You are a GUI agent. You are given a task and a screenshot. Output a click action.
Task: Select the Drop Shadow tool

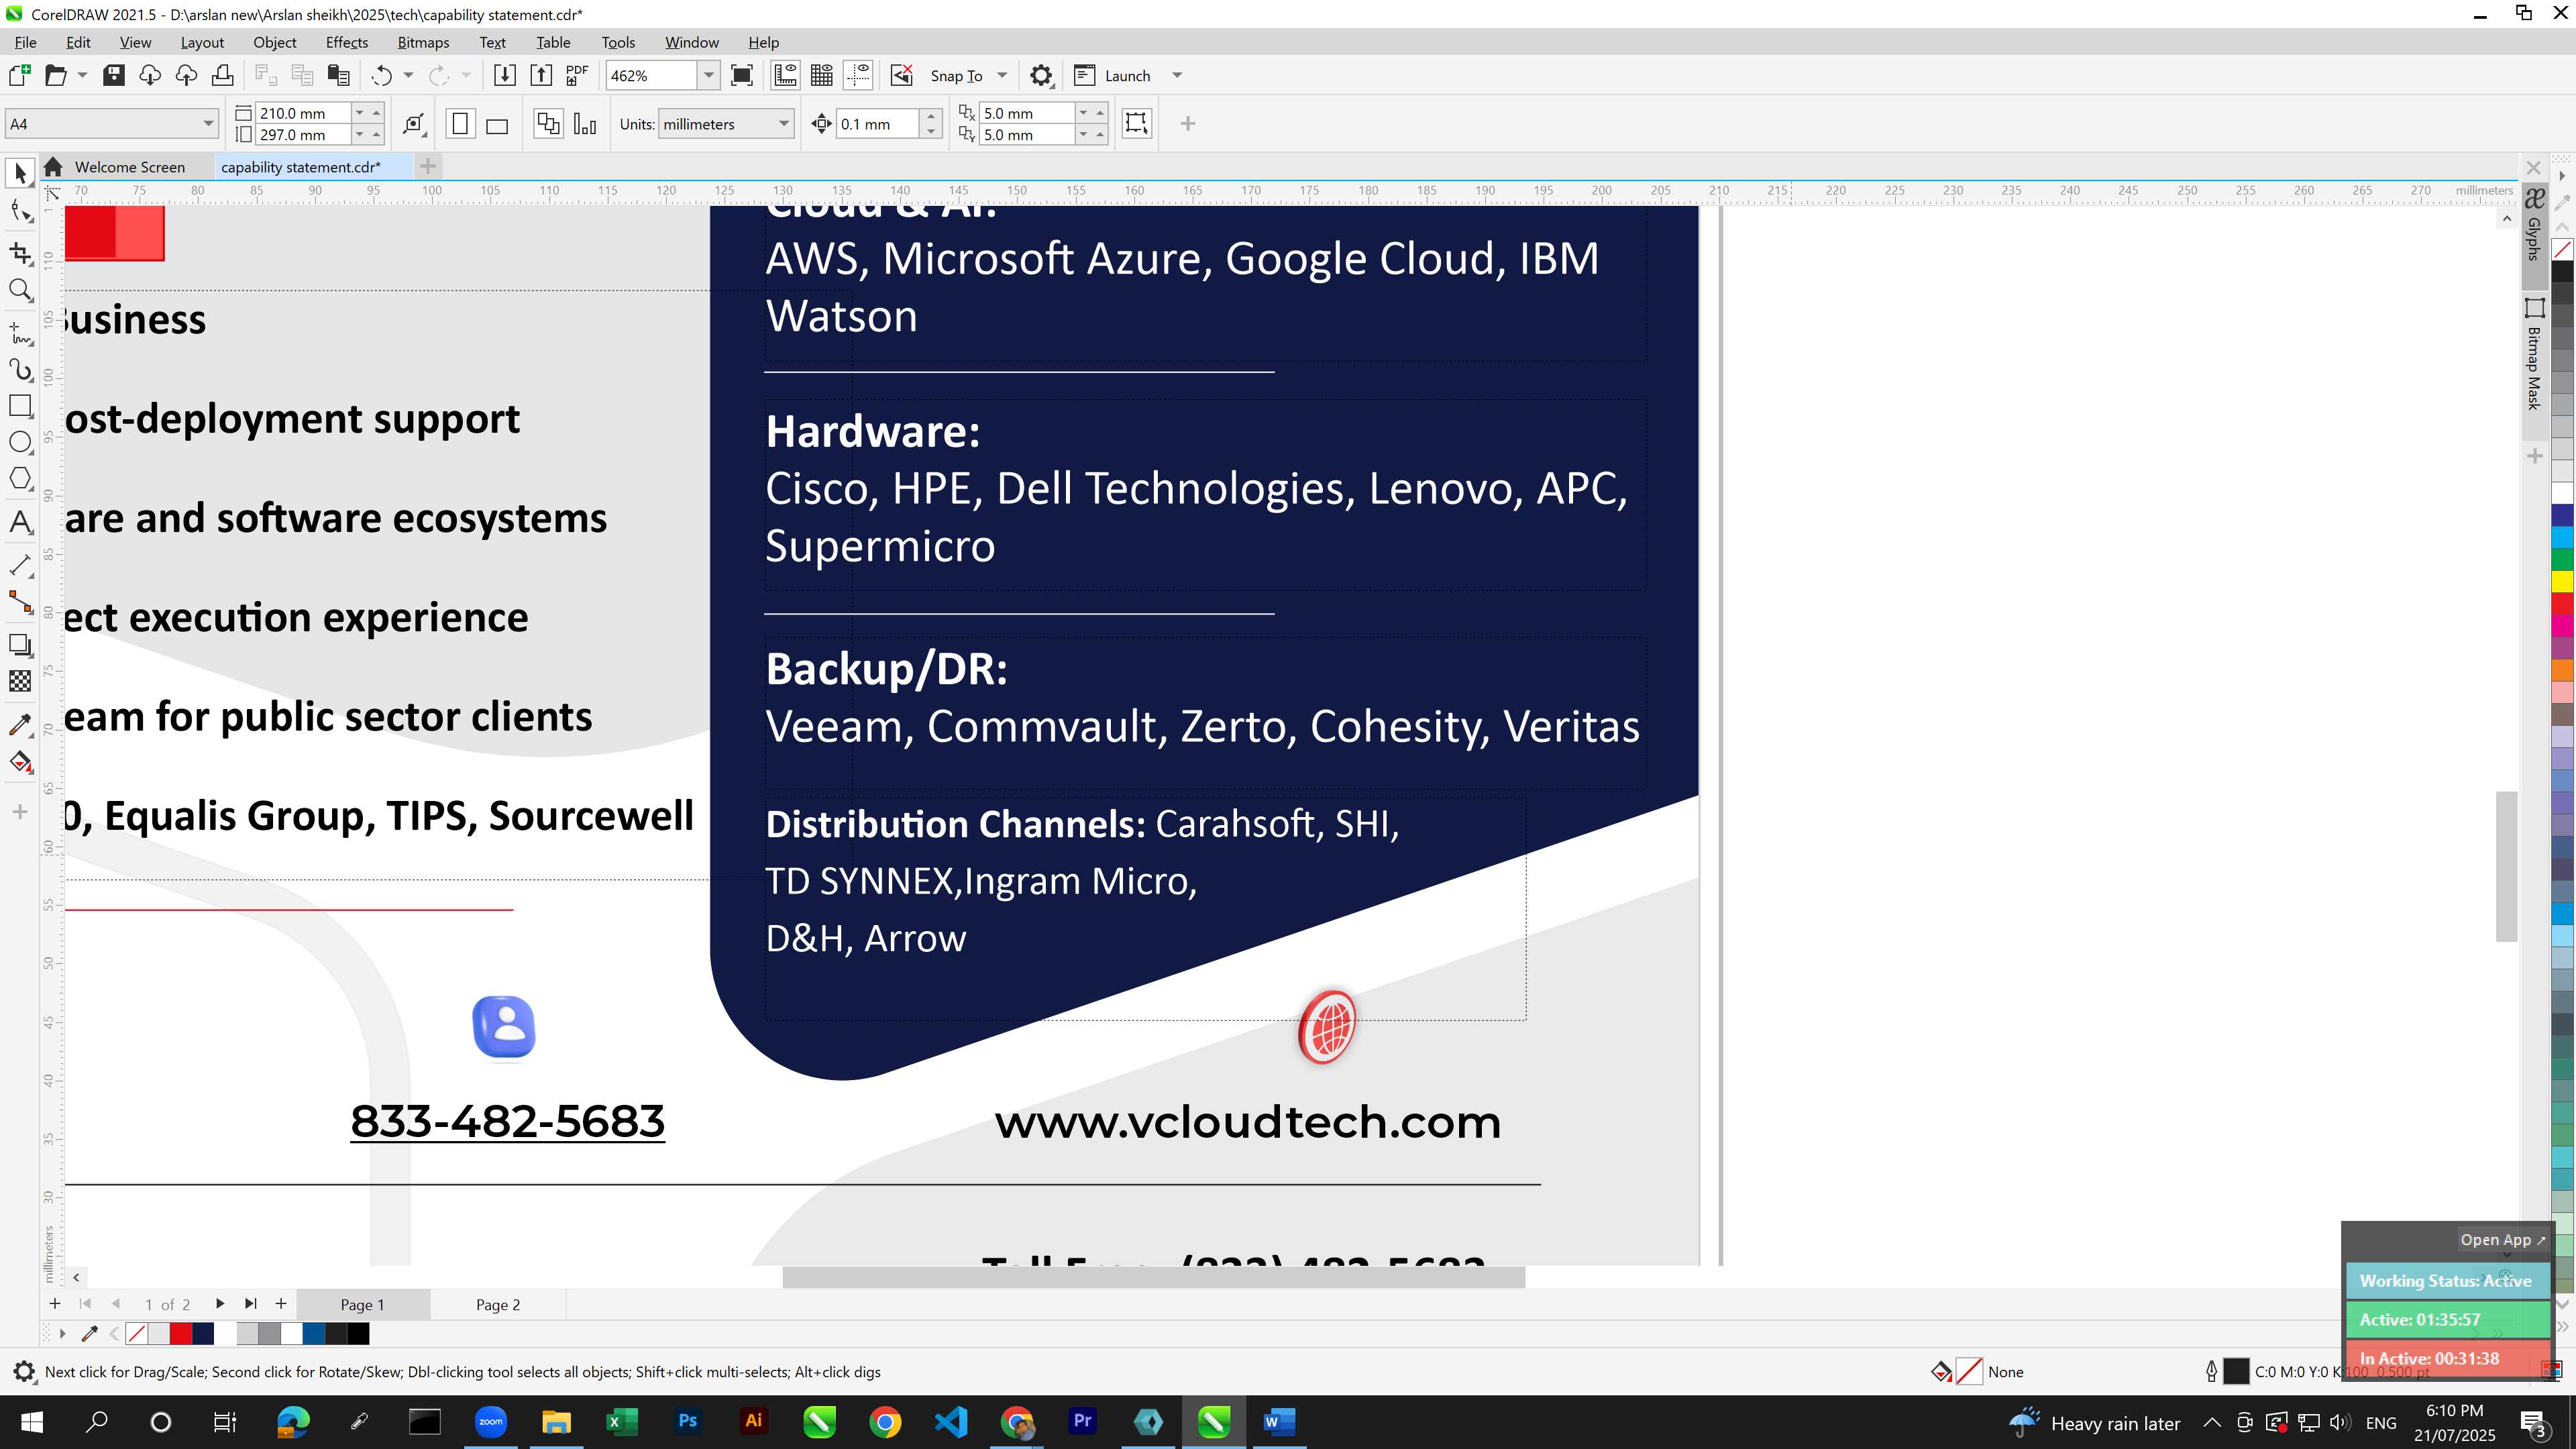point(20,645)
